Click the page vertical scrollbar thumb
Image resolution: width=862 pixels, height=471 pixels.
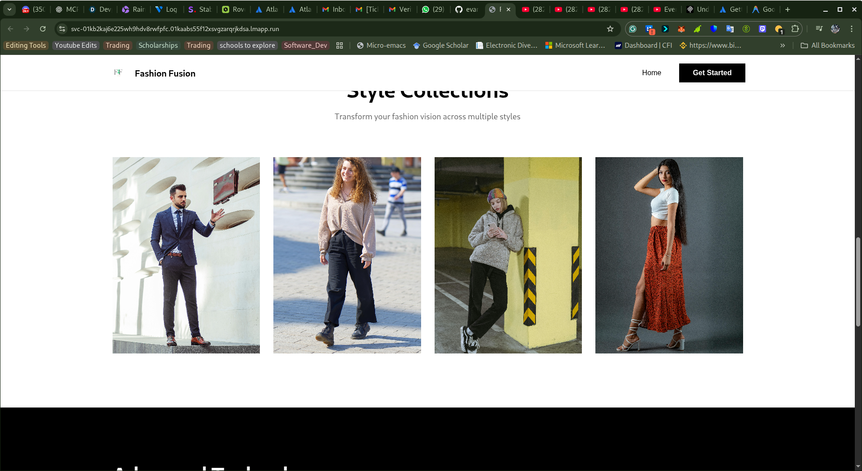coord(858,281)
